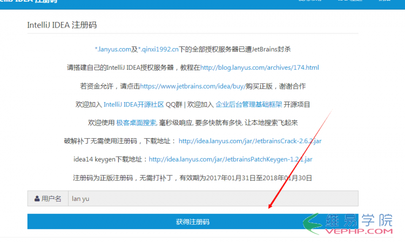Viewport: 405px width, 242px height.
Task: Open the *.qinxi1992.cn link
Action: [x=158, y=49]
